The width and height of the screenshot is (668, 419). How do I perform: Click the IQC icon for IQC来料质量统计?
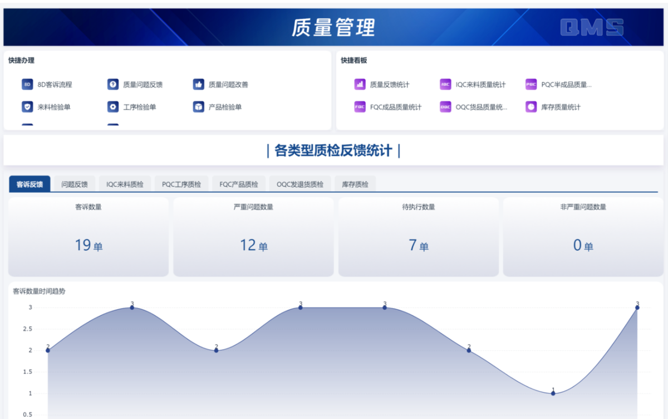[x=445, y=85]
